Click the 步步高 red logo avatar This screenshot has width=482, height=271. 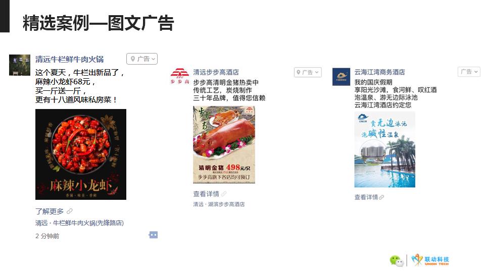tap(180, 76)
